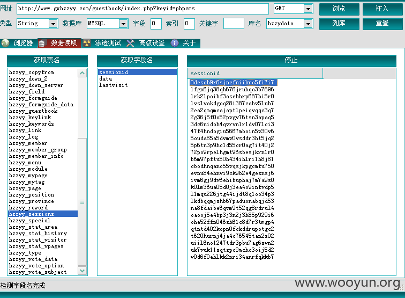Click the 索引 number input field
Image resolution: width=405 pixels, height=298 pixels.
pos(189,24)
